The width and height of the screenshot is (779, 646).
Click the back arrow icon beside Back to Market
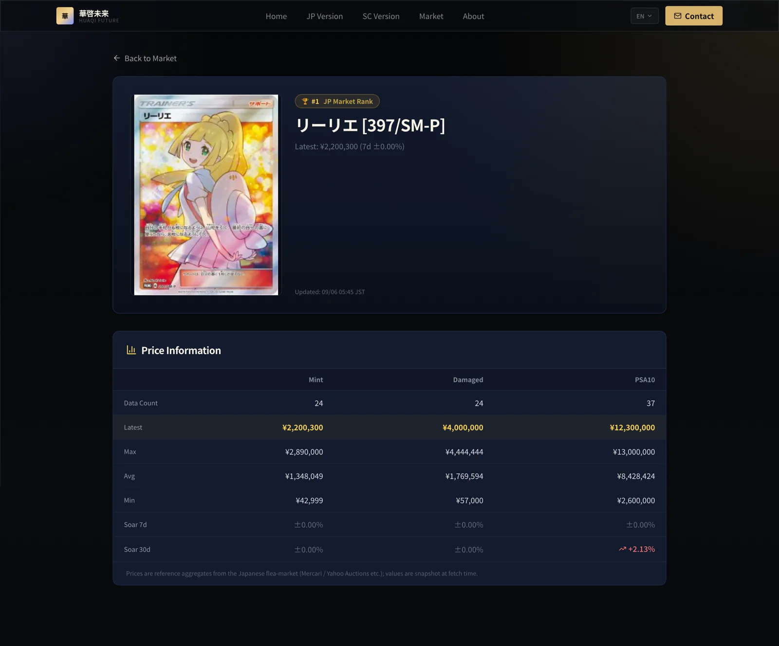pyautogui.click(x=117, y=58)
